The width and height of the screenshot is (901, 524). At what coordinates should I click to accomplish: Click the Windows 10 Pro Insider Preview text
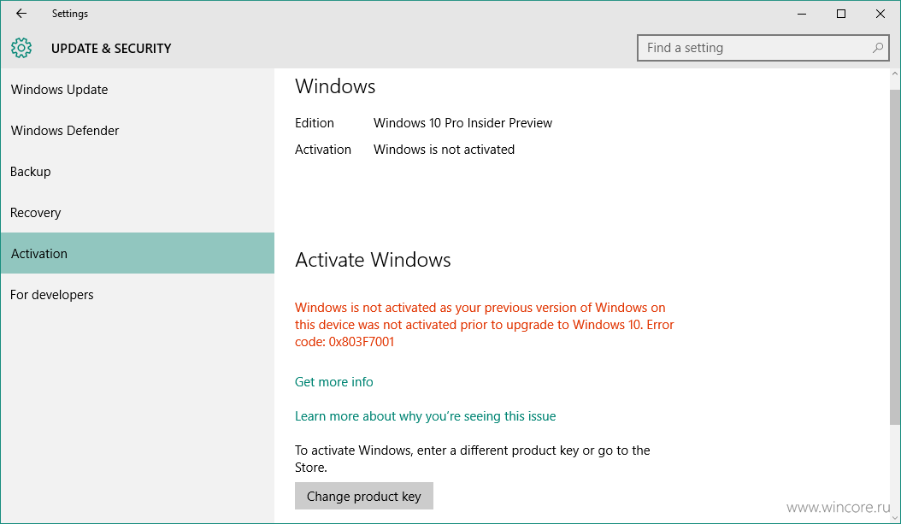[462, 123]
